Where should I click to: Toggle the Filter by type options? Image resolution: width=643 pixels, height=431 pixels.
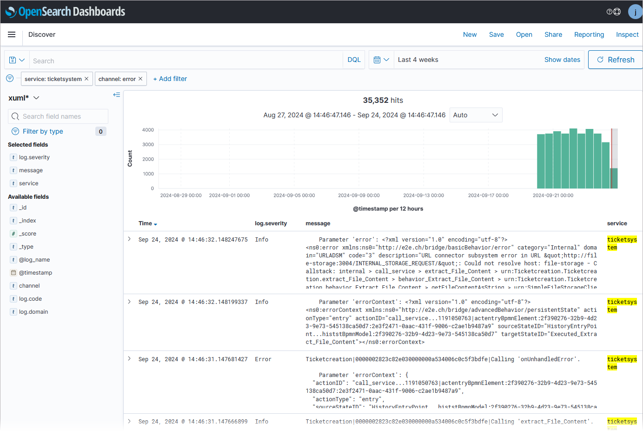43,131
